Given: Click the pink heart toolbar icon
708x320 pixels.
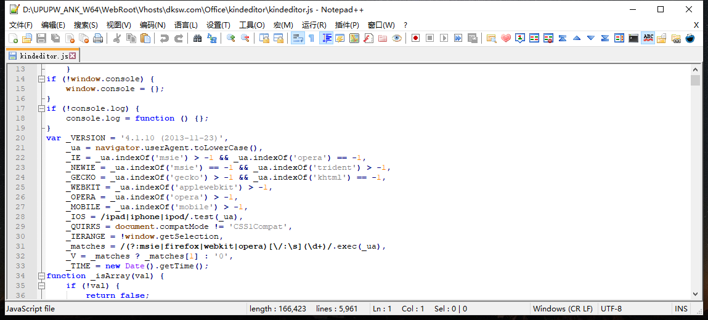Looking at the screenshot, I should (x=505, y=38).
